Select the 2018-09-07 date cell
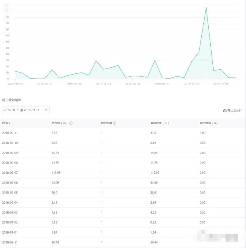246x248 pixels. [10, 173]
